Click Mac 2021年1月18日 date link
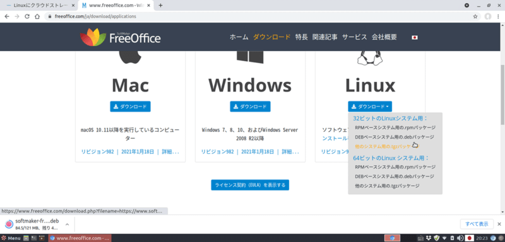Viewport: 505px width, 242px height. [x=138, y=152]
